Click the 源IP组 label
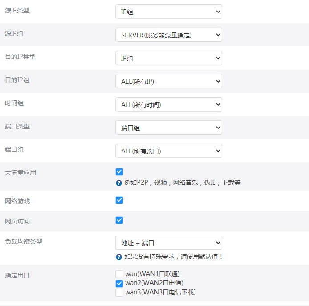Screen dimensions: 309x306 coord(14,33)
